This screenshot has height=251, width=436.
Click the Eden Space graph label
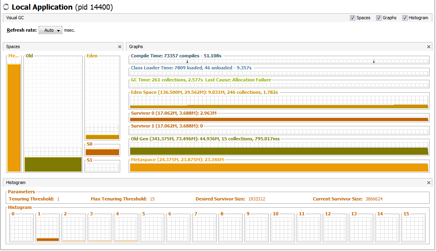pyautogui.click(x=205, y=92)
